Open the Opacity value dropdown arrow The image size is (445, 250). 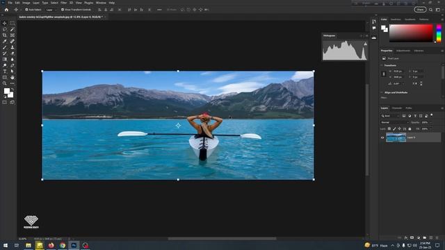tap(430, 122)
